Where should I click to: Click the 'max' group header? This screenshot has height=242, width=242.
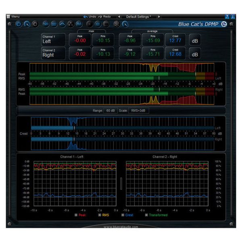point(92,31)
